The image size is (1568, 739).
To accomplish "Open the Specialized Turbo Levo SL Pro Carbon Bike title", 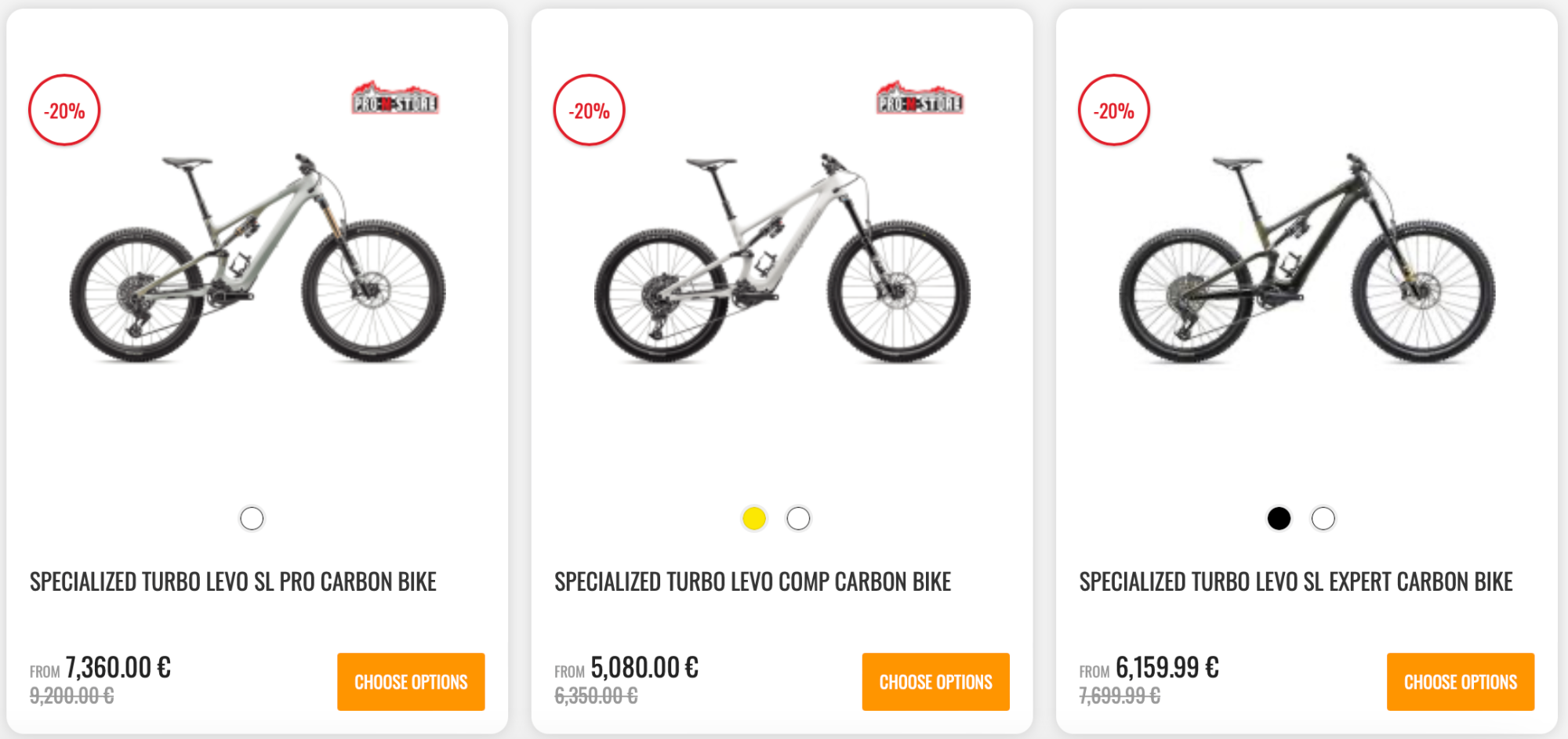I will click(x=233, y=581).
